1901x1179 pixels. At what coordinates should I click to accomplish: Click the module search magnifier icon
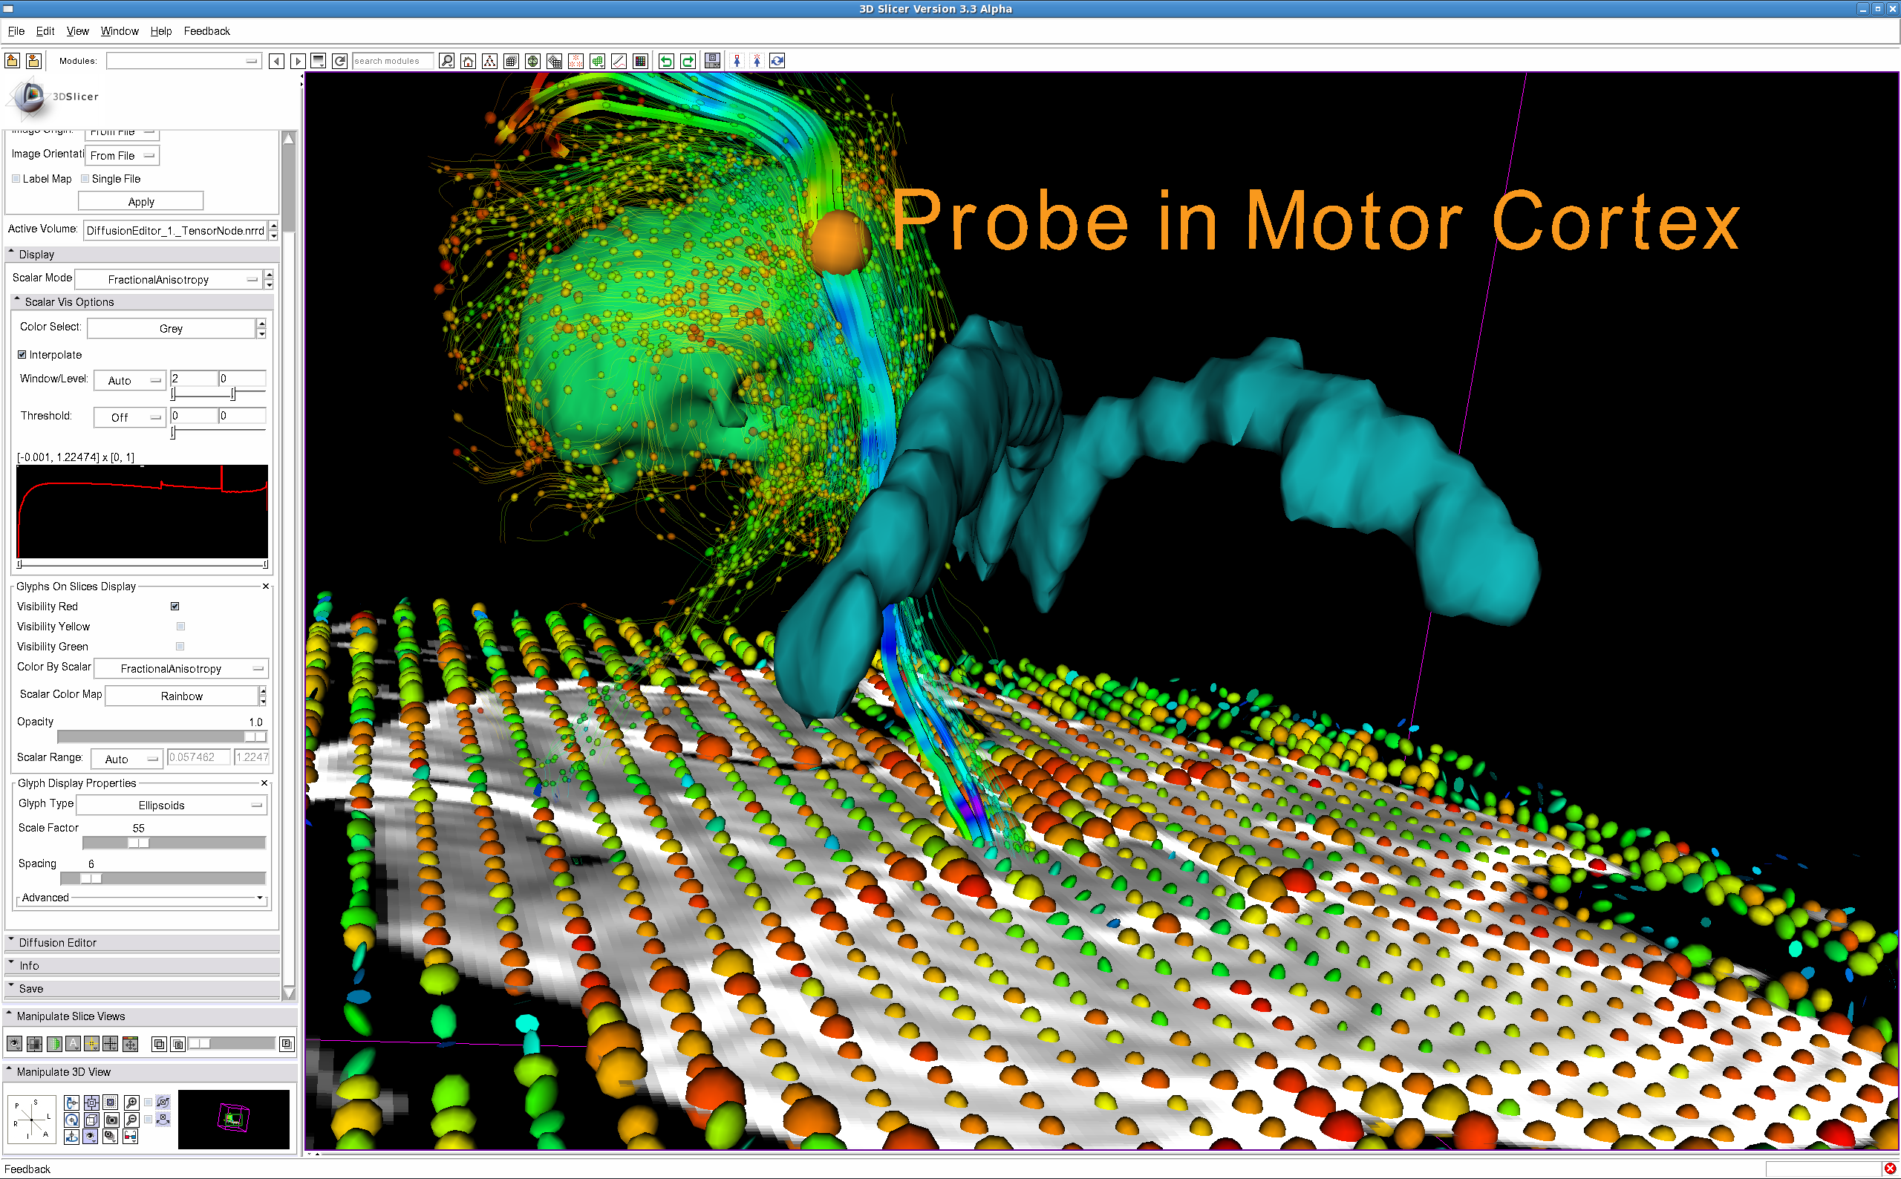click(x=447, y=61)
